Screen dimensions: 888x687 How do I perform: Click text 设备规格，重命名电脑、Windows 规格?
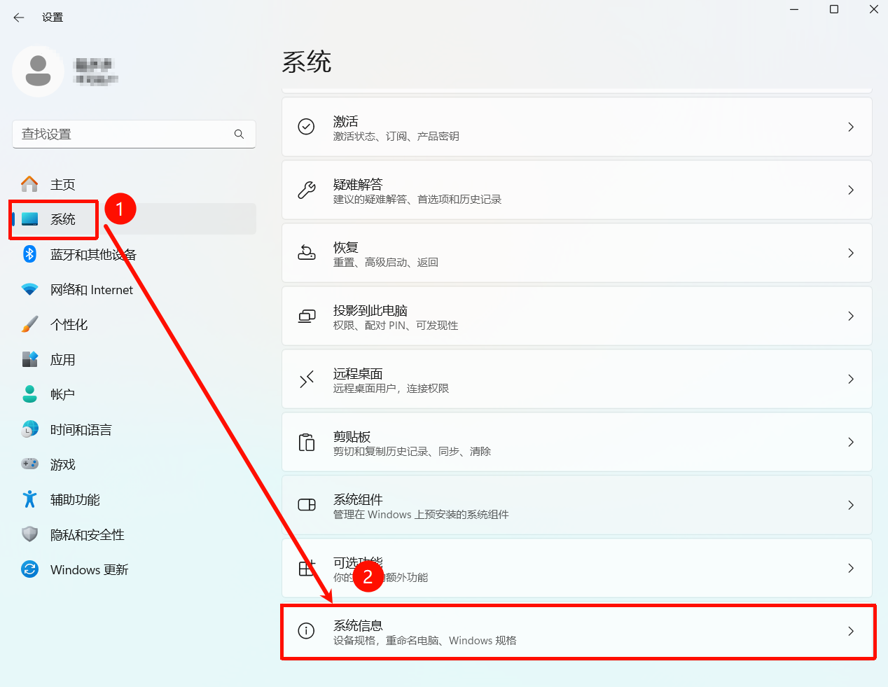(425, 641)
